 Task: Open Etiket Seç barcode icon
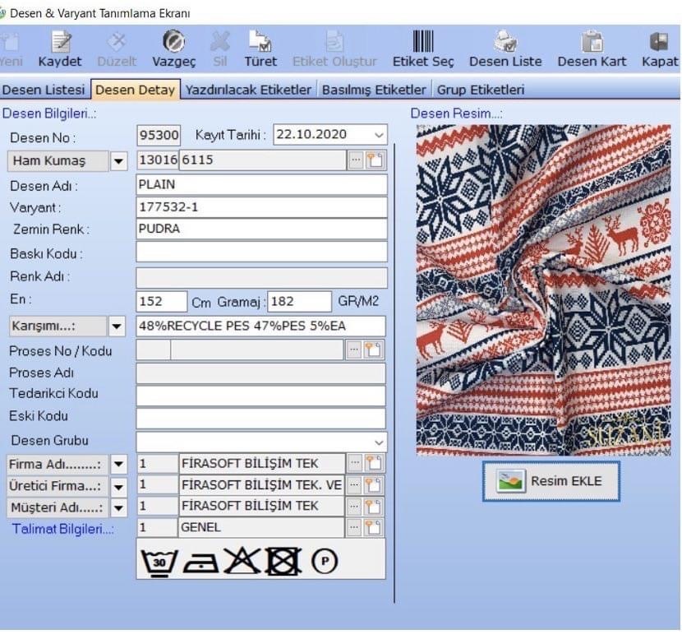tap(423, 42)
